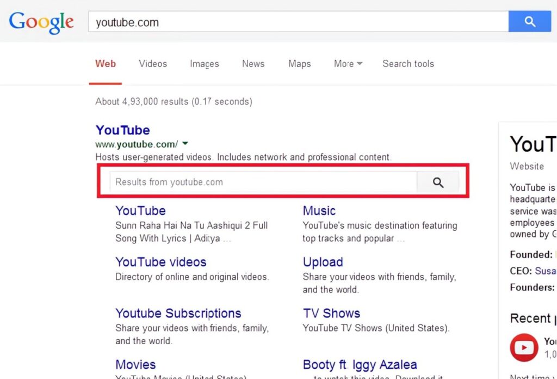
Task: Click the Website label in knowledge panel
Action: click(527, 166)
